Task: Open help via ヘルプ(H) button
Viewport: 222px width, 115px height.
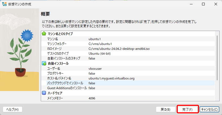Action: 12,109
